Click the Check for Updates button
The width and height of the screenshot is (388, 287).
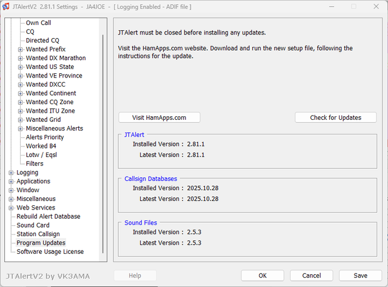point(335,117)
